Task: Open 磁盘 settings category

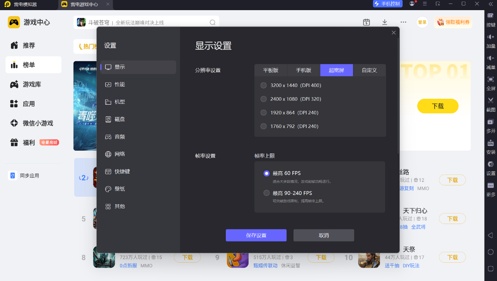Action: [138, 119]
